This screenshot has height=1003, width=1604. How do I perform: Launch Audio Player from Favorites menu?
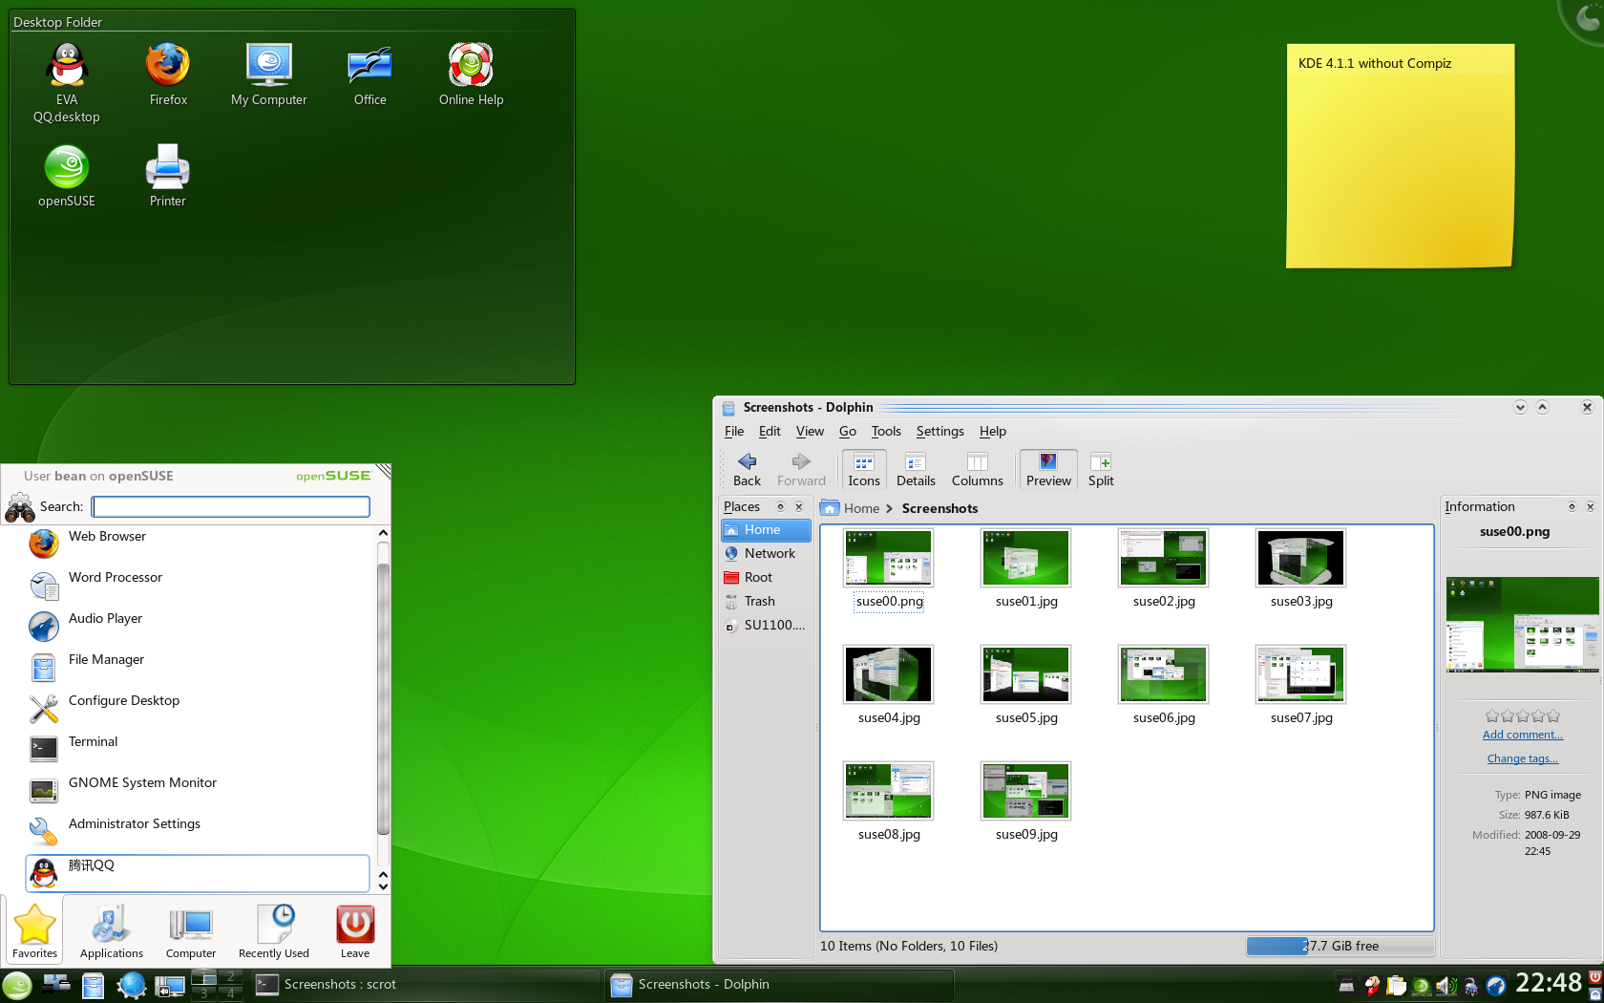[198, 626]
